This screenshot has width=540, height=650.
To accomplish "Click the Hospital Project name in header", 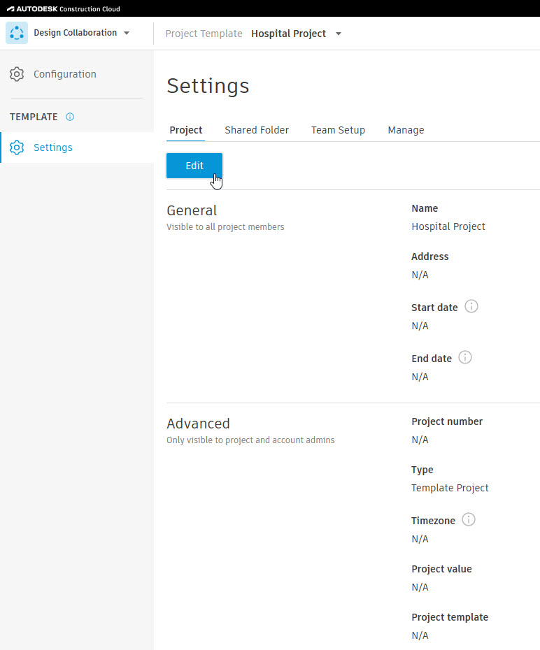I will (289, 34).
